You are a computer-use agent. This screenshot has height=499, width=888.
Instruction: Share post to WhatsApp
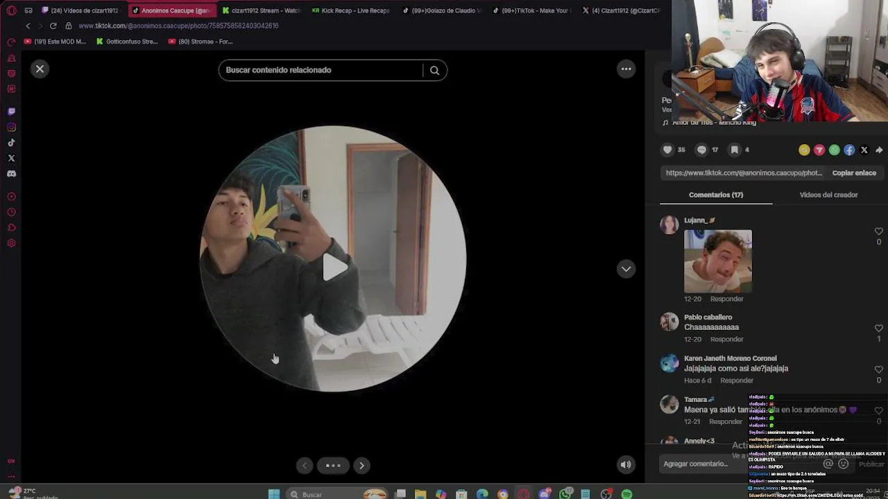coord(835,150)
